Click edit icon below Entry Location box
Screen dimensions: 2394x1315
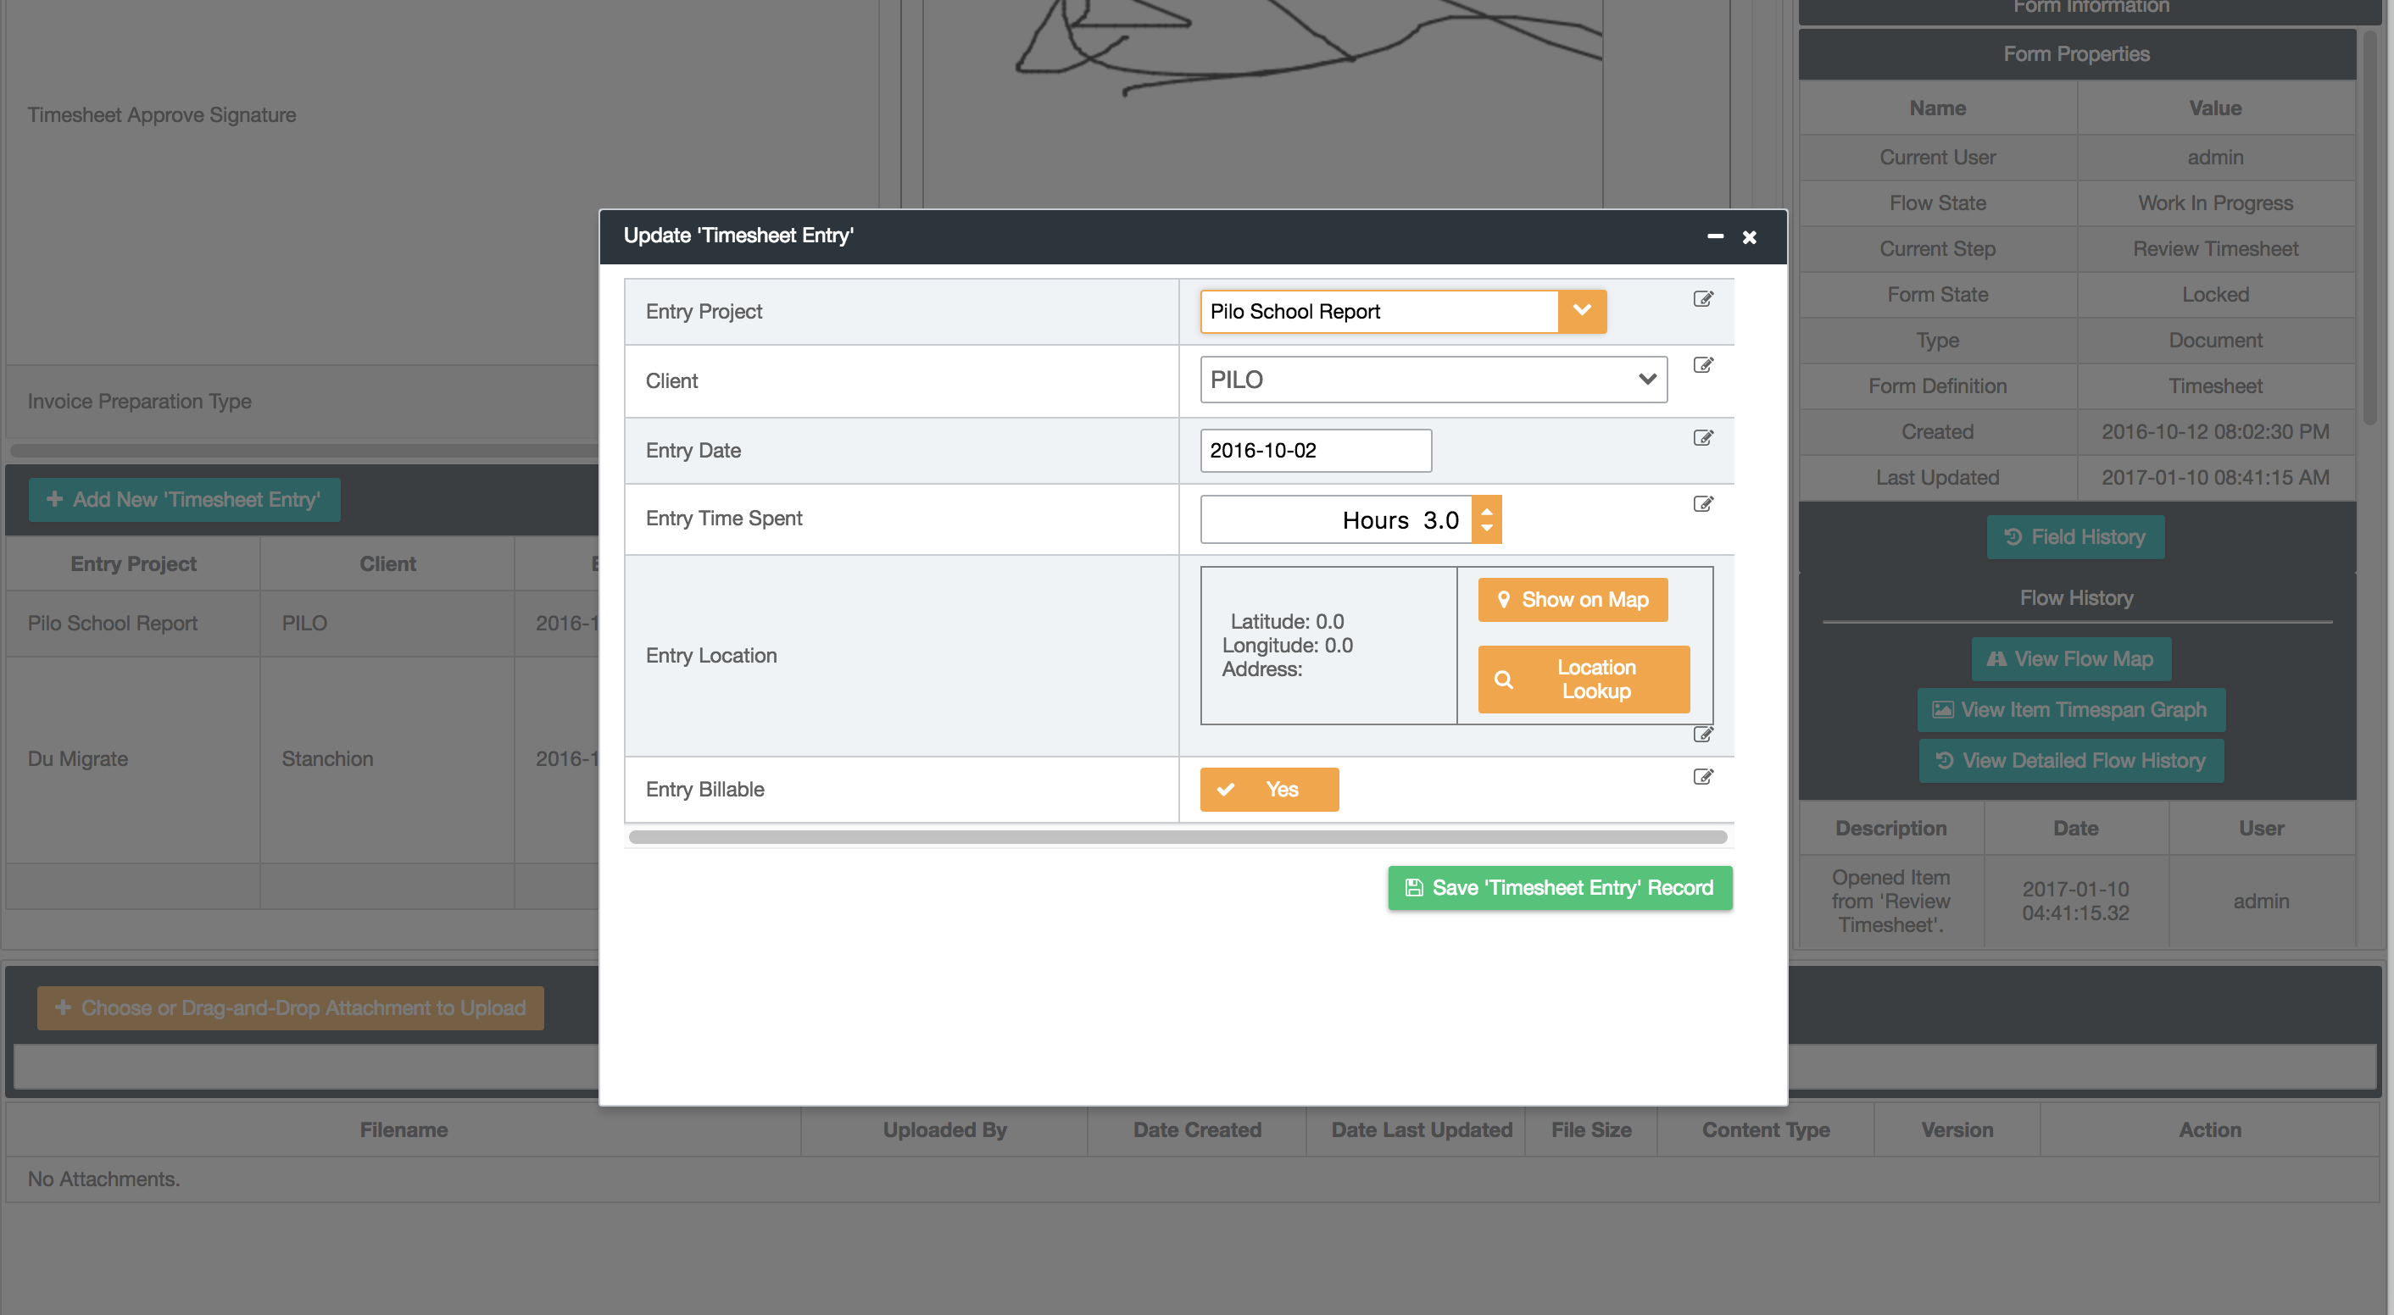(1702, 735)
